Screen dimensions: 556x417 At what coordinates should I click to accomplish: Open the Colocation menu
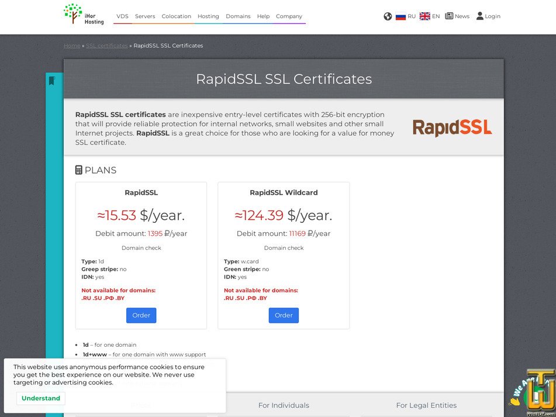click(x=176, y=16)
